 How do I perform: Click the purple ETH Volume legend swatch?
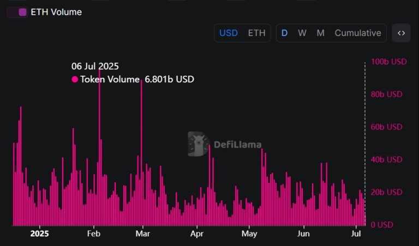click(x=22, y=12)
